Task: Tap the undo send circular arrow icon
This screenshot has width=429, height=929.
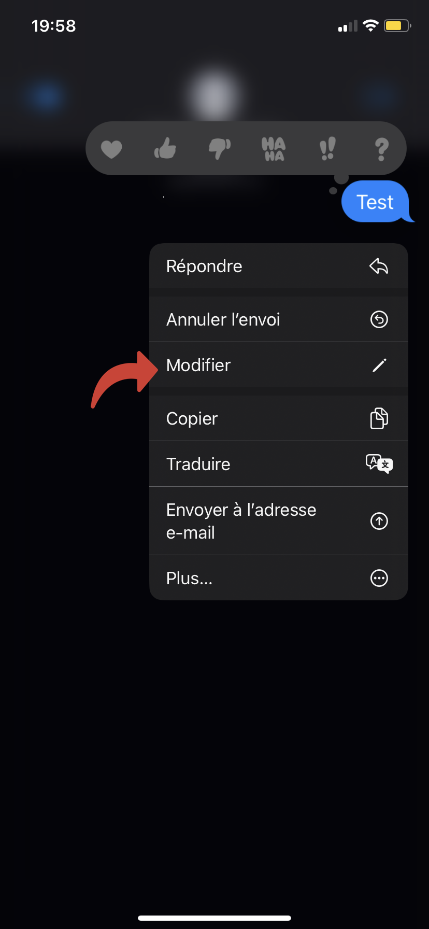Action: point(379,319)
